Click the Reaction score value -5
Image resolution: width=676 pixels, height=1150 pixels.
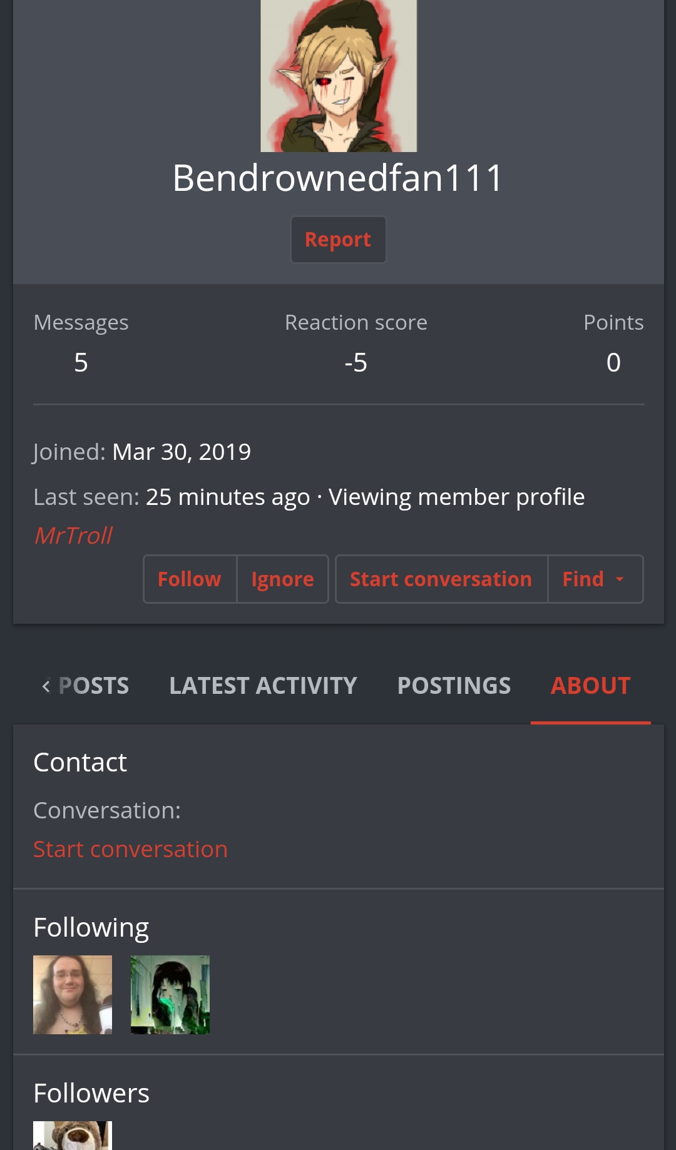pyautogui.click(x=356, y=362)
